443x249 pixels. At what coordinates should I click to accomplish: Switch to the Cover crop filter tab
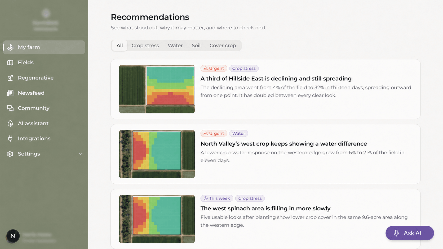(x=223, y=46)
